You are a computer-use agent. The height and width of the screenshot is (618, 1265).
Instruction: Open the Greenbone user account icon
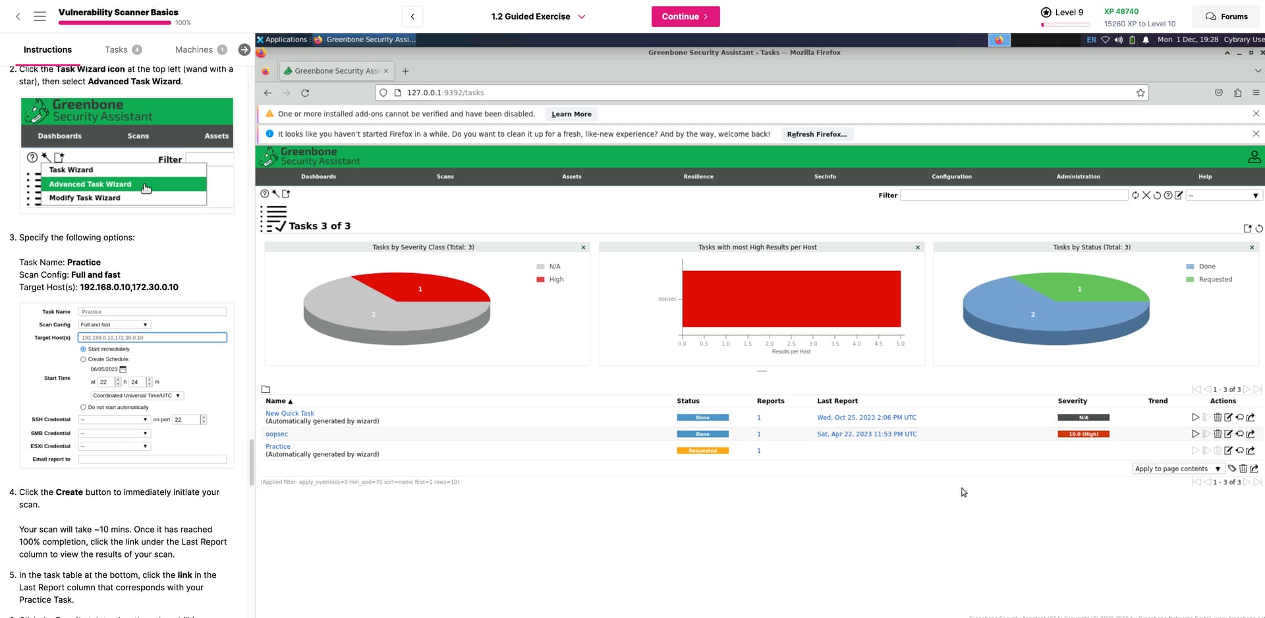pyautogui.click(x=1254, y=157)
